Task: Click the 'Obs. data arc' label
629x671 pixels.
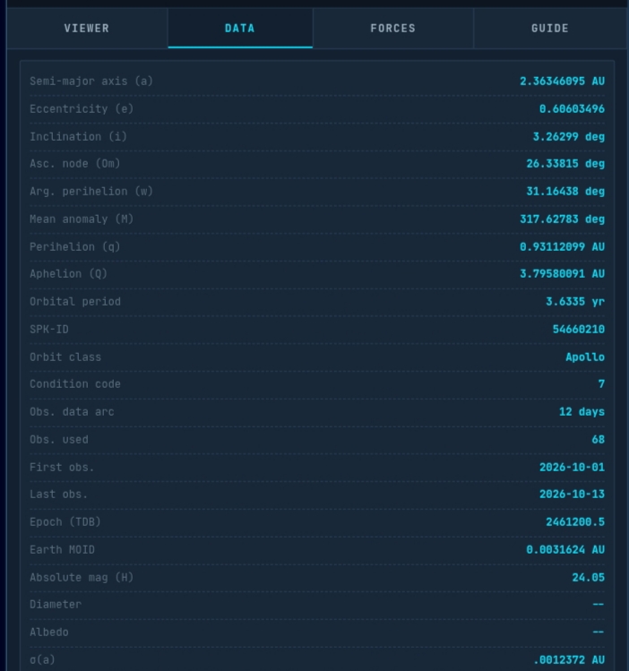Action: 72,412
